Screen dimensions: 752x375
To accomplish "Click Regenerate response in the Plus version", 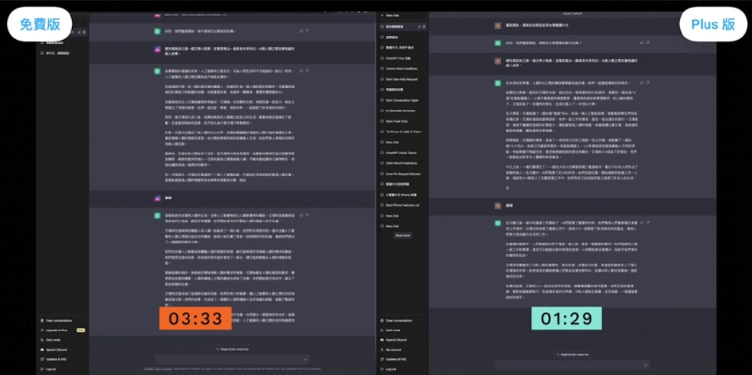I will point(572,354).
